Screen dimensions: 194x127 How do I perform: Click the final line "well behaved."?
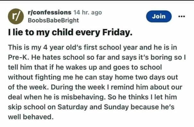coord(31,117)
